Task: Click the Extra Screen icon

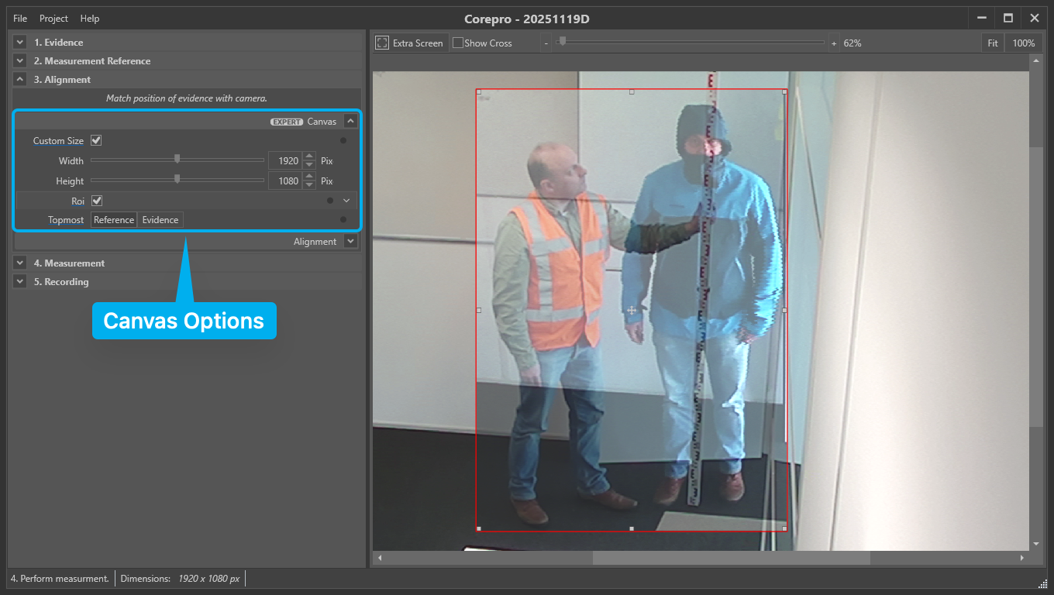Action: pos(382,43)
